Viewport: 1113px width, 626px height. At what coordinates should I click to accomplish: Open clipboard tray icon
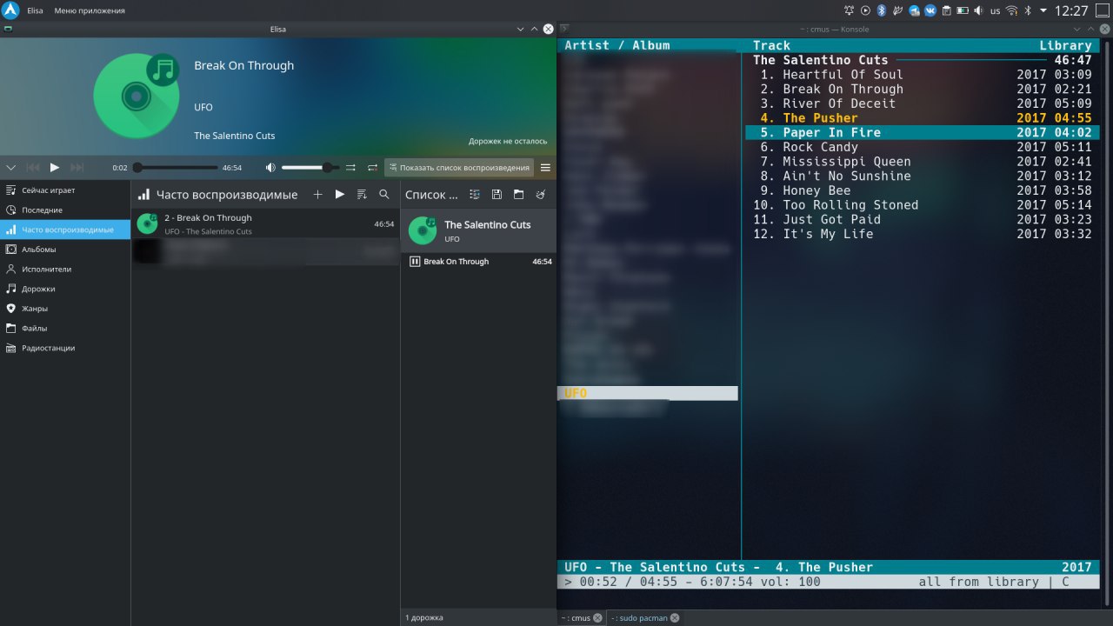click(947, 10)
